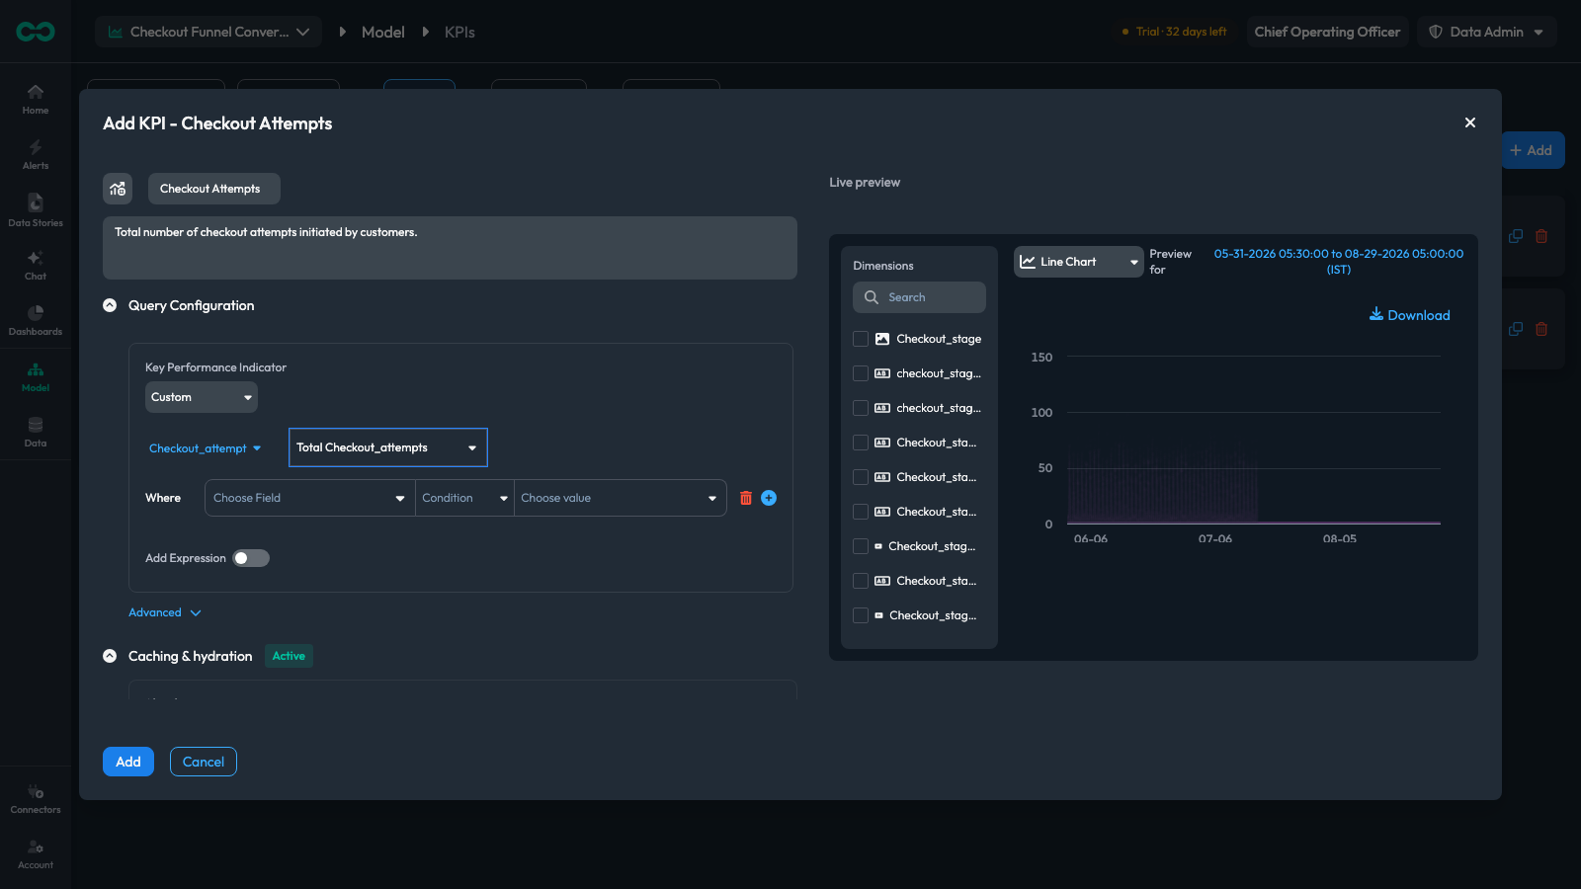Screen dimensions: 1581x889
Task: Click into the KPI description text area
Action: 450,248
